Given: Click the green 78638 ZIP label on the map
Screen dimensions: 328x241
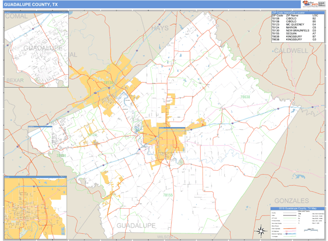Looking at the screenshot, I should tap(245, 97).
